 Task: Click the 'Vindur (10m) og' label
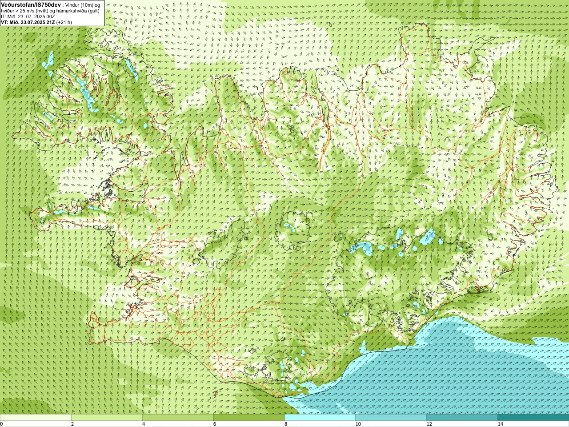click(84, 5)
